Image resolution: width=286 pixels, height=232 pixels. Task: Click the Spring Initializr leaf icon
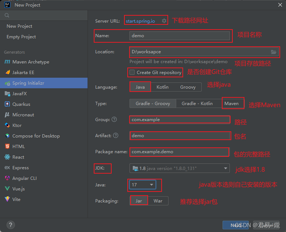pos(7,83)
